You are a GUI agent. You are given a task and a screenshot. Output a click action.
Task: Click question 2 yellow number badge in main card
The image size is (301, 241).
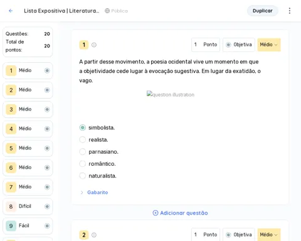pos(84,235)
